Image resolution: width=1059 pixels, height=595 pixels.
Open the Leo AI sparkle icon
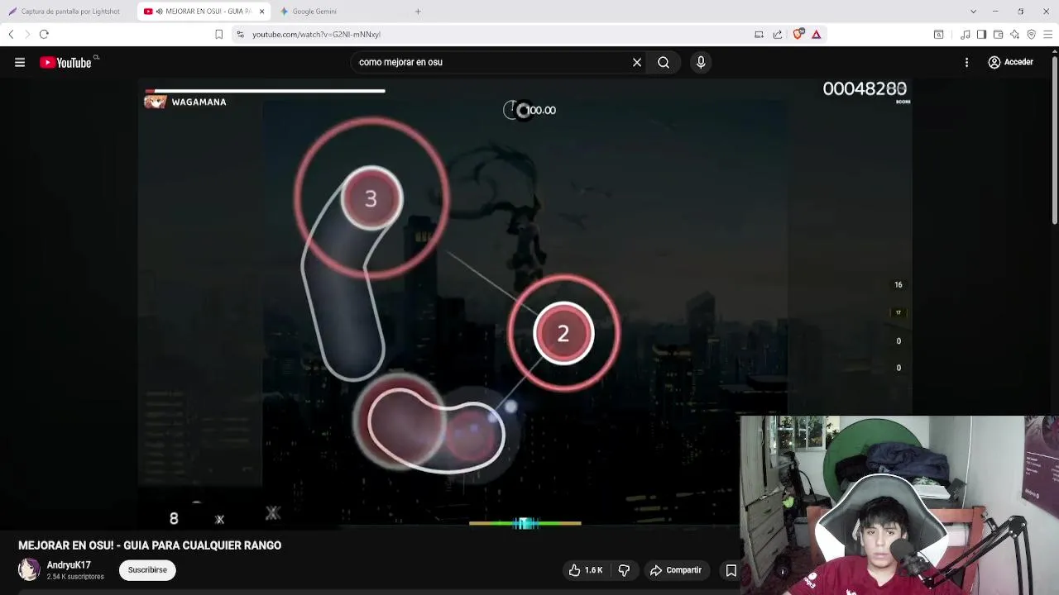(1015, 34)
